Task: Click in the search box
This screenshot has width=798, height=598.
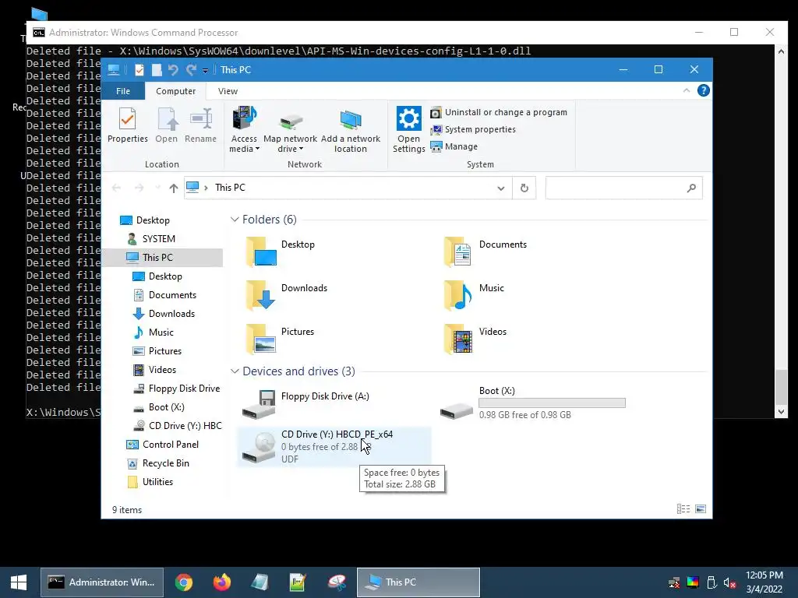Action: coord(623,188)
